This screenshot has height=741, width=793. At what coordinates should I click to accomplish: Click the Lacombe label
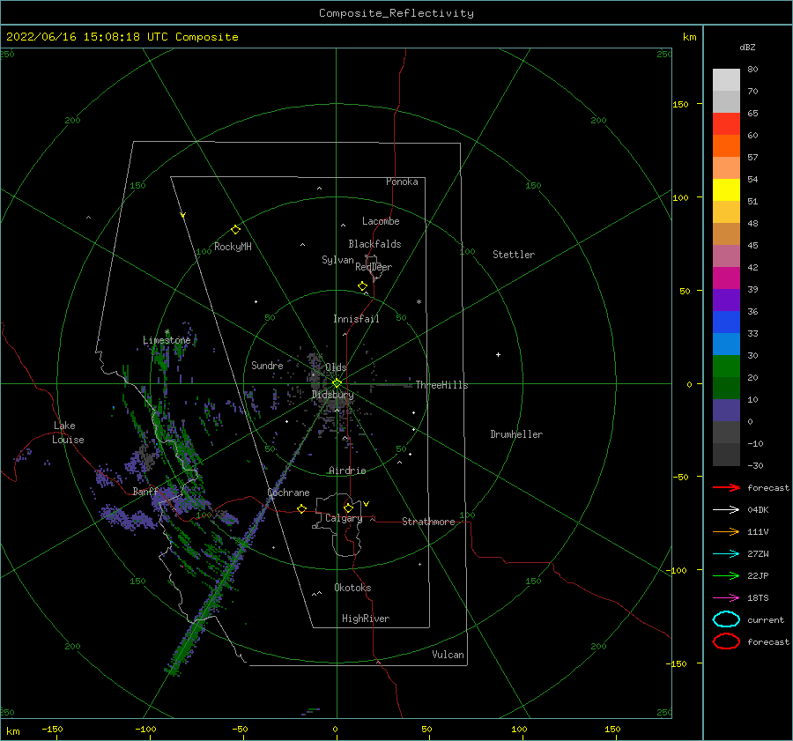[381, 221]
